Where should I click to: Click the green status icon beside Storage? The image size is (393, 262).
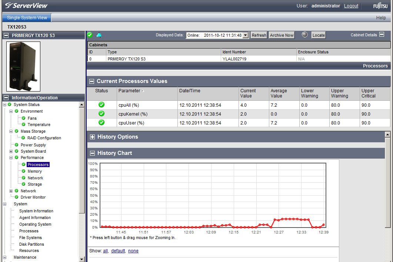coord(24,184)
